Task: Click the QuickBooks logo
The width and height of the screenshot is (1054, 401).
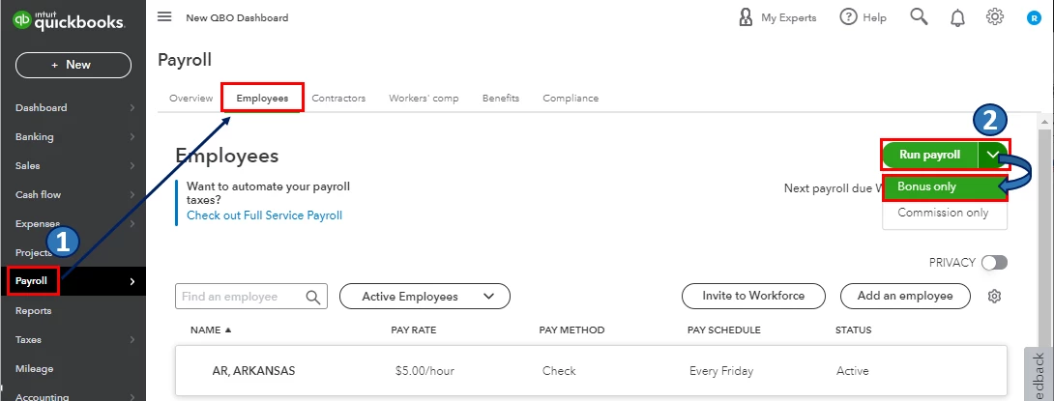Action: pyautogui.click(x=69, y=21)
